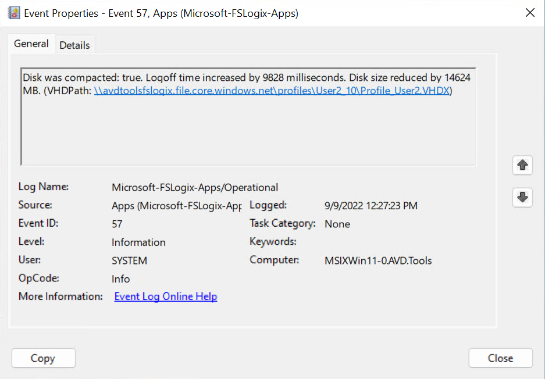Click the Logged date and time value
This screenshot has height=379, width=545.
(371, 206)
